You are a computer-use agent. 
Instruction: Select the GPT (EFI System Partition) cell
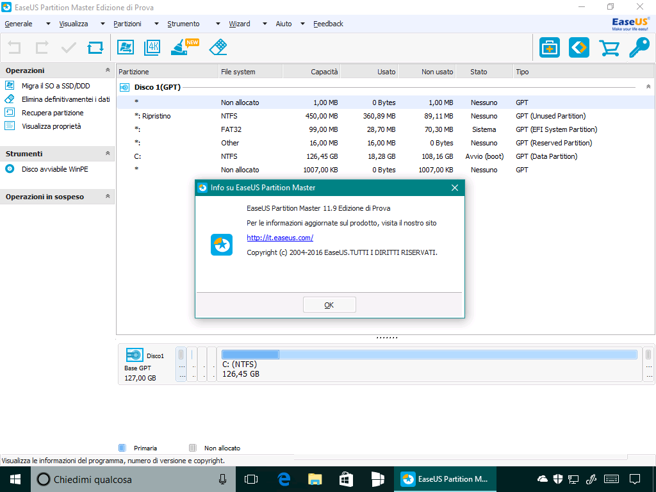point(557,129)
